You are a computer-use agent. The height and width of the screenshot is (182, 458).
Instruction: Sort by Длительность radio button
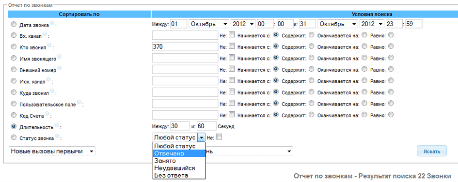14,126
